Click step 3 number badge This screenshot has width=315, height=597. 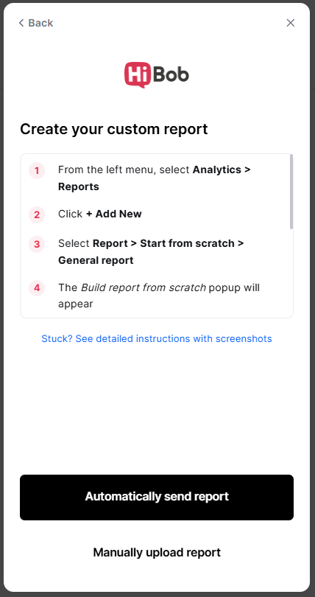(x=37, y=244)
